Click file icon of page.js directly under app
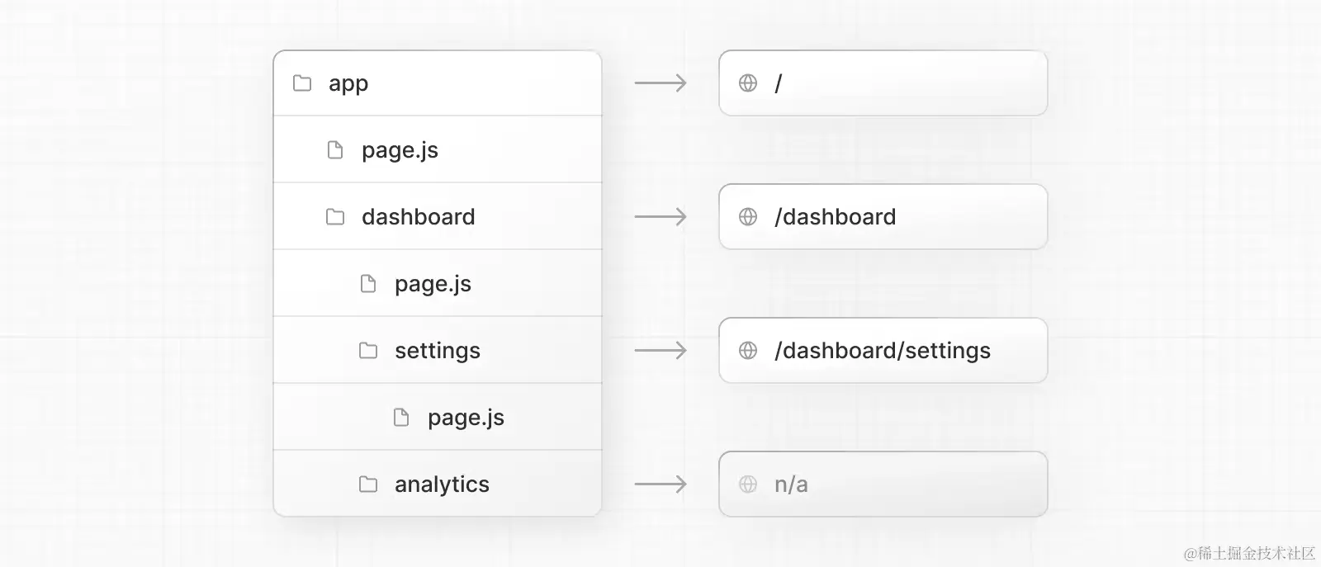This screenshot has height=567, width=1321. click(x=335, y=150)
